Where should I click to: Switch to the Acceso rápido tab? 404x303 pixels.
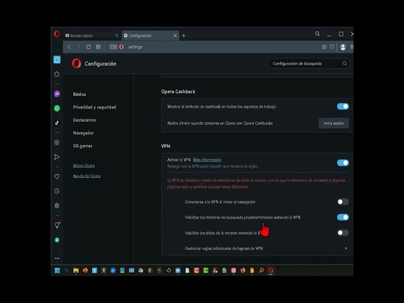92,35
